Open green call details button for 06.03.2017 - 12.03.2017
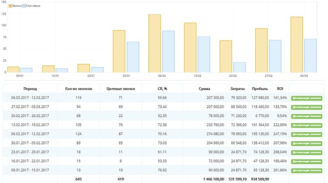This screenshot has height=183, width=328. coord(306,98)
